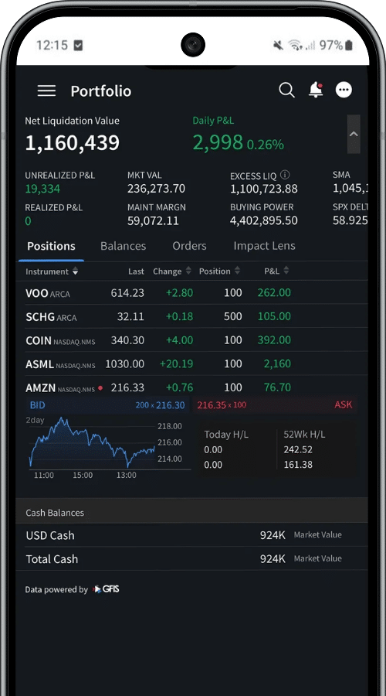The height and width of the screenshot is (696, 386).
Task: Tap the red dot next to AMZN
Action: [100, 387]
